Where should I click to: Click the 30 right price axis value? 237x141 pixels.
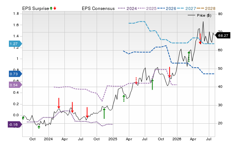tap(220, 105)
